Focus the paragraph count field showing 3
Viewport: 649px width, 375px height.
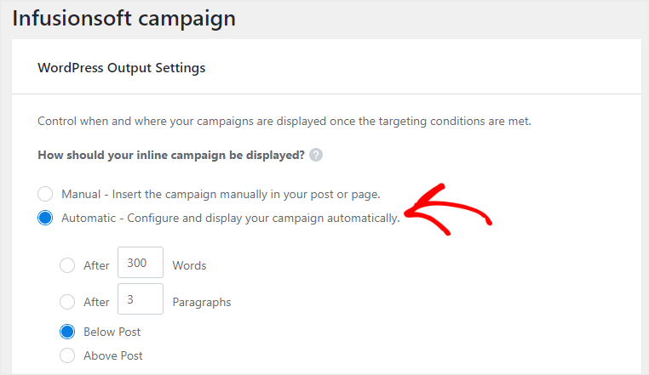(x=141, y=299)
